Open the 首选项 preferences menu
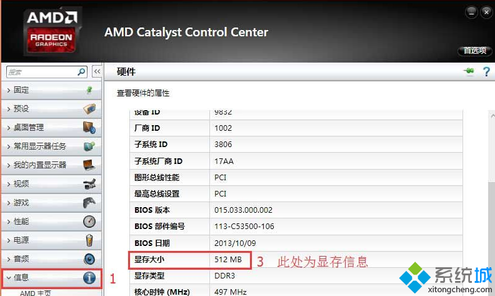495x296 pixels. pyautogui.click(x=474, y=51)
